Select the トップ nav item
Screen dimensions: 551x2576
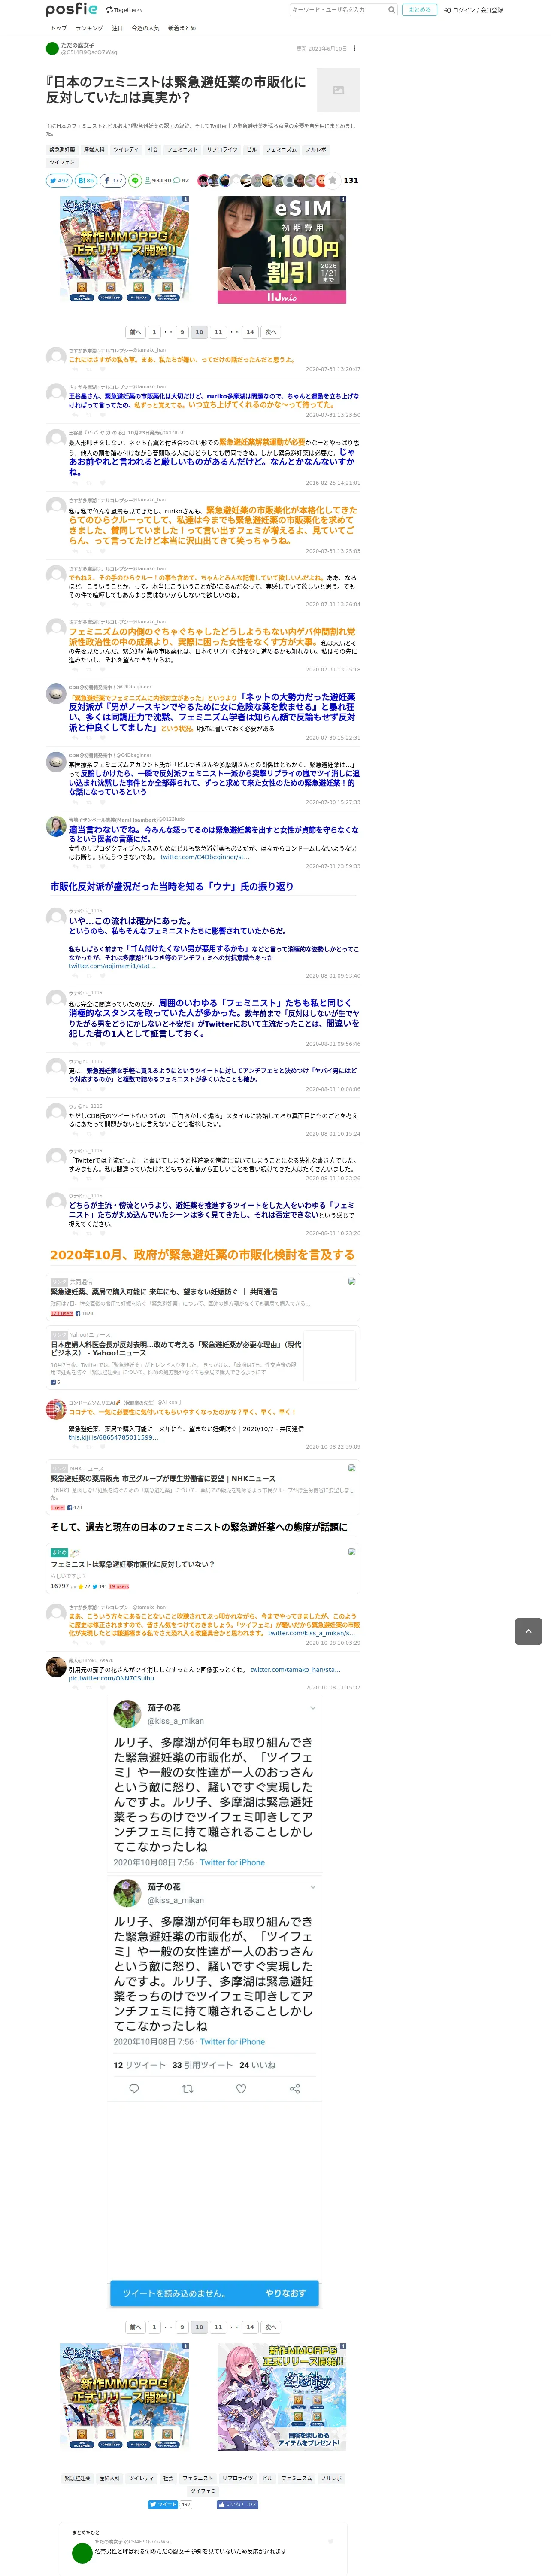[59, 28]
